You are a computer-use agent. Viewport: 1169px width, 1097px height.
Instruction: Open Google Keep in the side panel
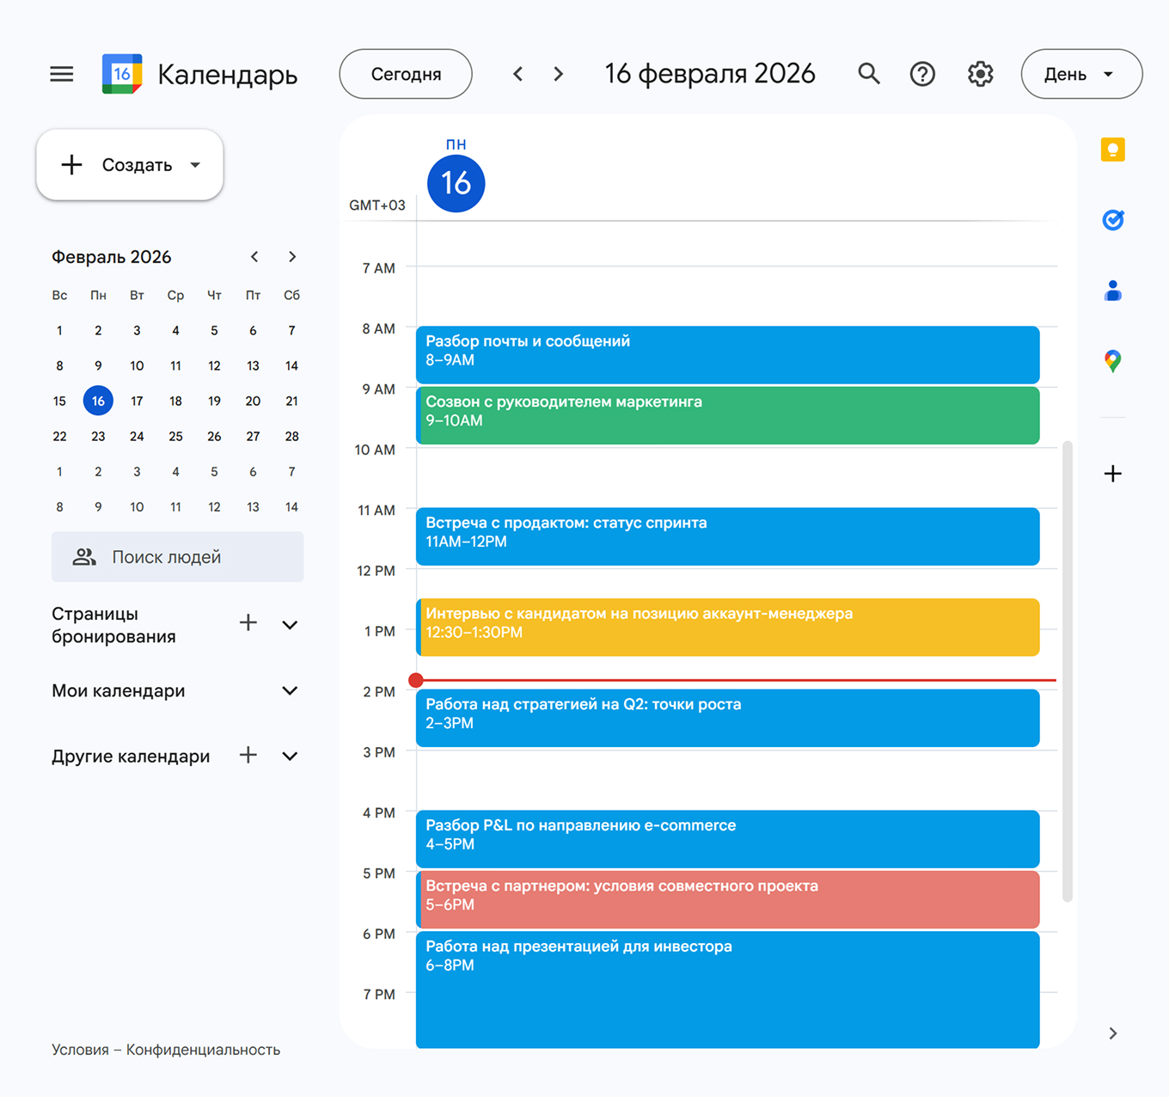click(1112, 150)
